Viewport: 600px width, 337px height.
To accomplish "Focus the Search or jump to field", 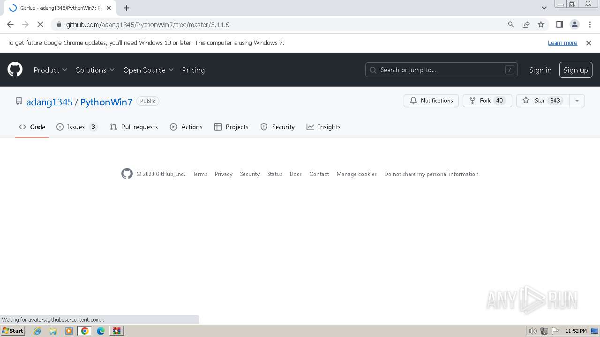I will 442,70.
